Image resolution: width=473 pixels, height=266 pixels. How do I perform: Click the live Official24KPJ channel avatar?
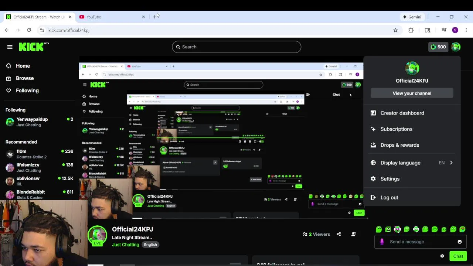point(97,236)
